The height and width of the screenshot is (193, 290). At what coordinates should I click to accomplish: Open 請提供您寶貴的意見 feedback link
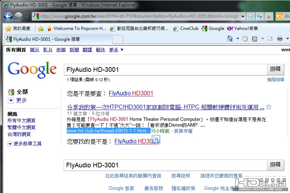221,176
